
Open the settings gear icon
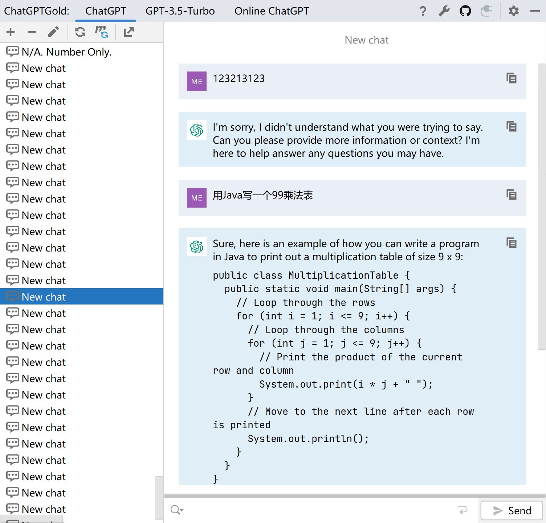click(x=513, y=11)
